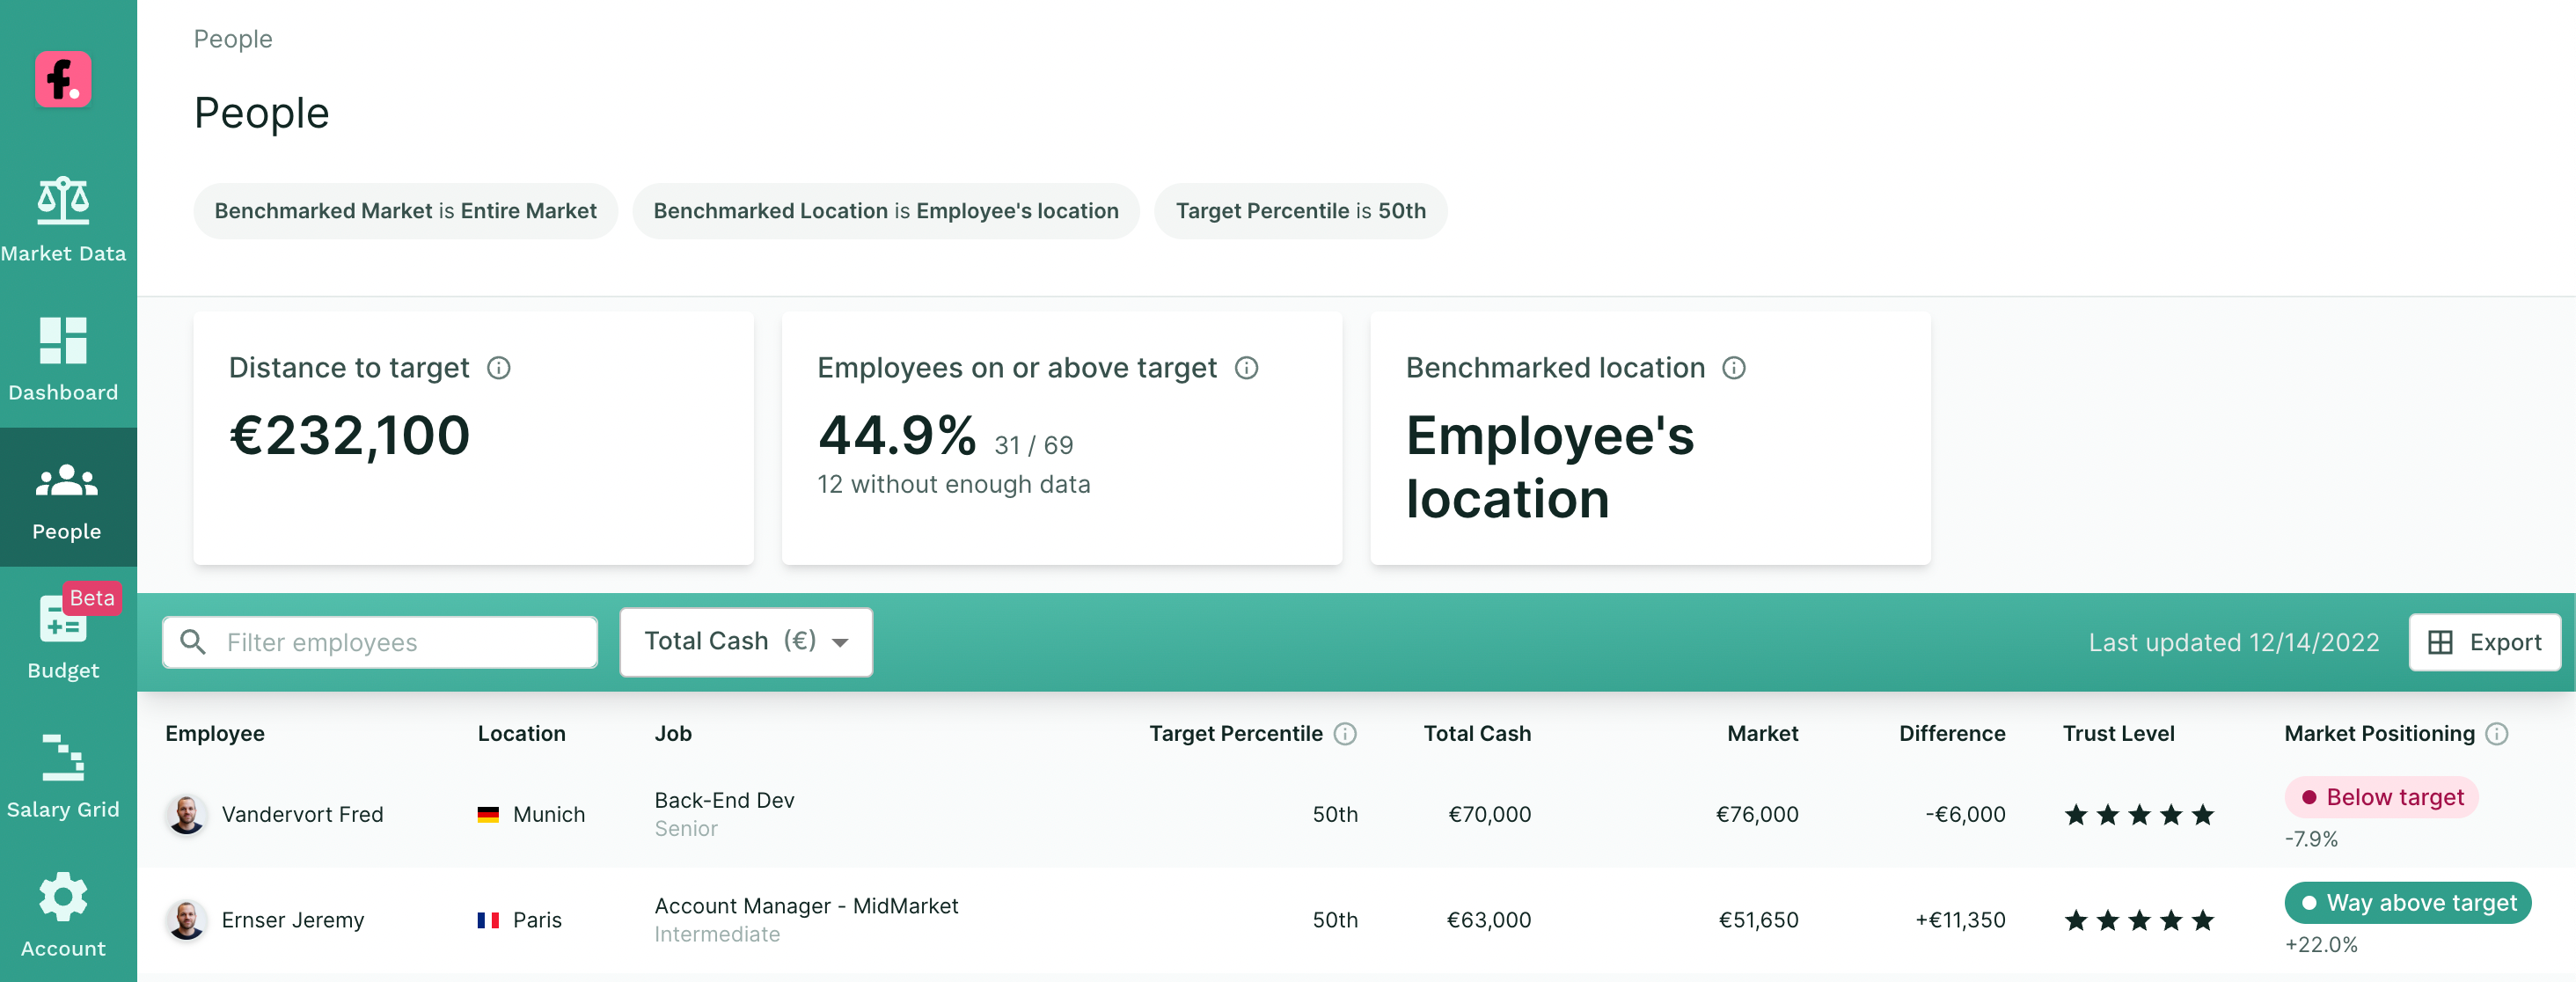Open Account settings from sidebar
The image size is (2576, 982).
64,915
